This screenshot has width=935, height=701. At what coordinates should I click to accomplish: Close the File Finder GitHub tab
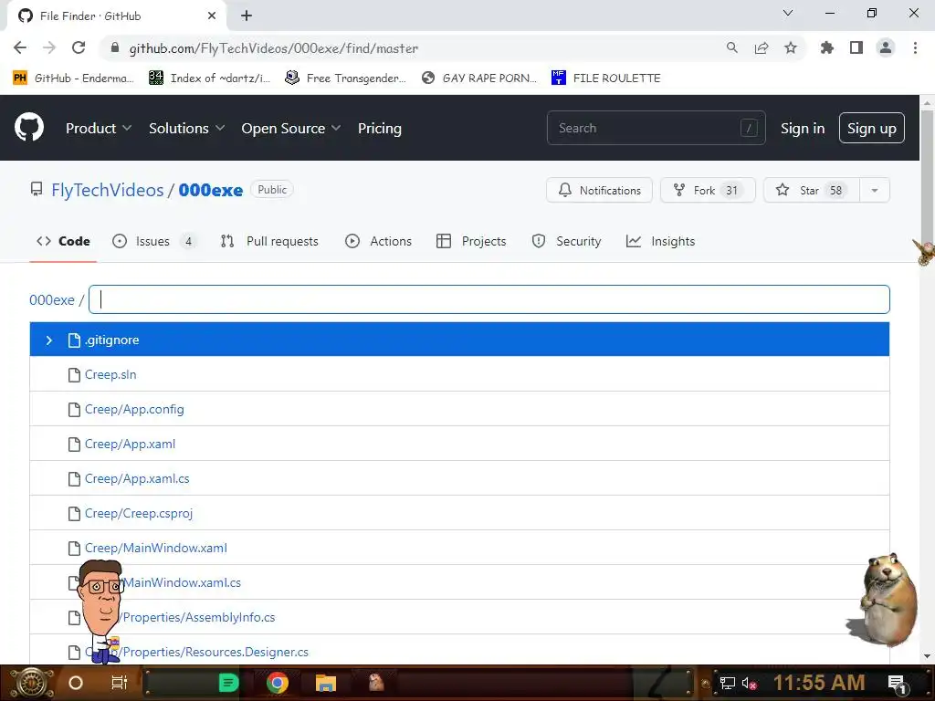[212, 16]
